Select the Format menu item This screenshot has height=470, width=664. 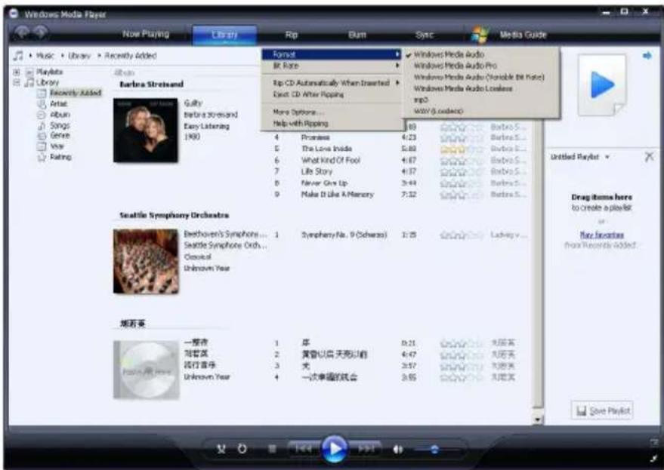[x=332, y=54]
